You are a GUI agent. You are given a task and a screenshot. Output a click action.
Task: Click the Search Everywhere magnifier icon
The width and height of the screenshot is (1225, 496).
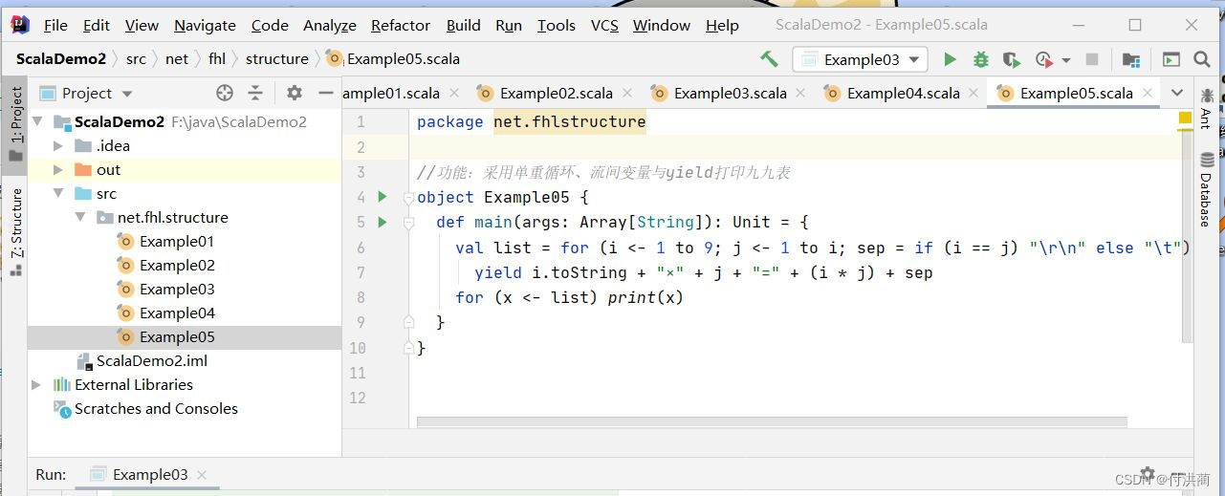pos(1202,59)
